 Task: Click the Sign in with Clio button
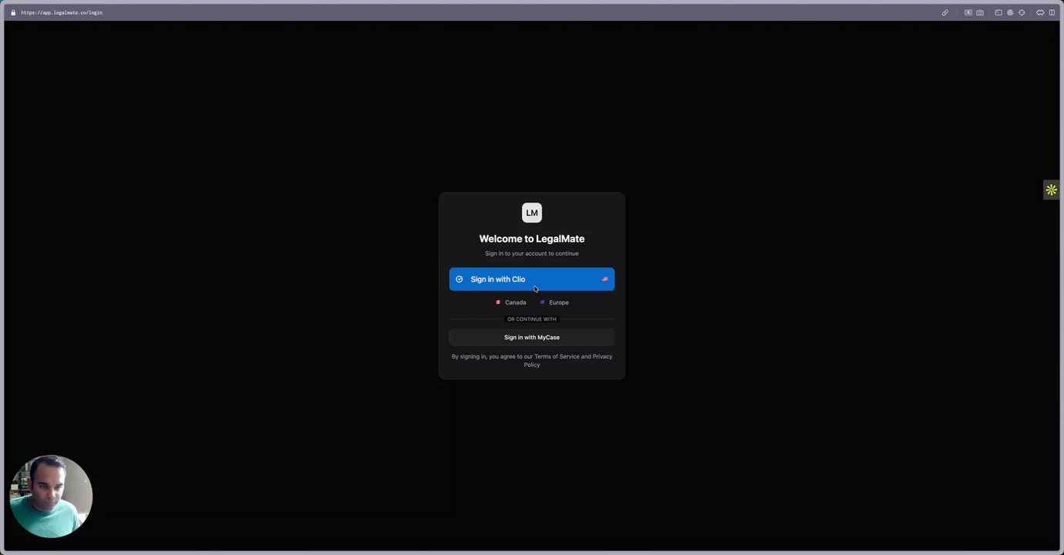532,279
